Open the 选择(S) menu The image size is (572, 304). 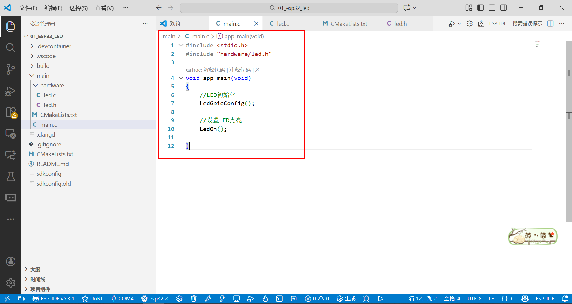click(79, 8)
